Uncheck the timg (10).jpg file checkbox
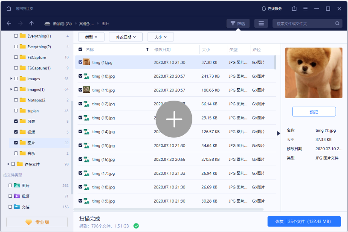 (x=80, y=76)
